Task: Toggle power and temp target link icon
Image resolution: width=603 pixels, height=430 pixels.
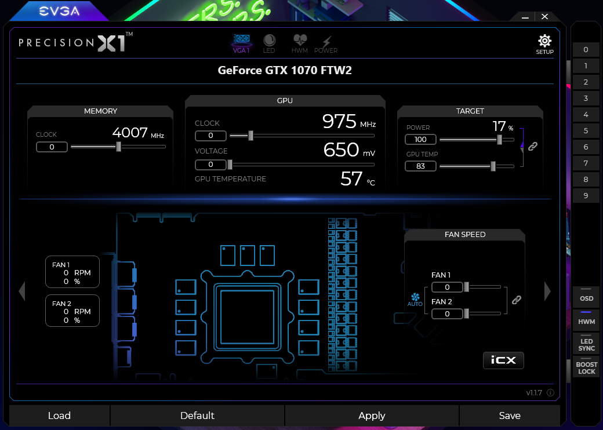Action: (x=533, y=147)
